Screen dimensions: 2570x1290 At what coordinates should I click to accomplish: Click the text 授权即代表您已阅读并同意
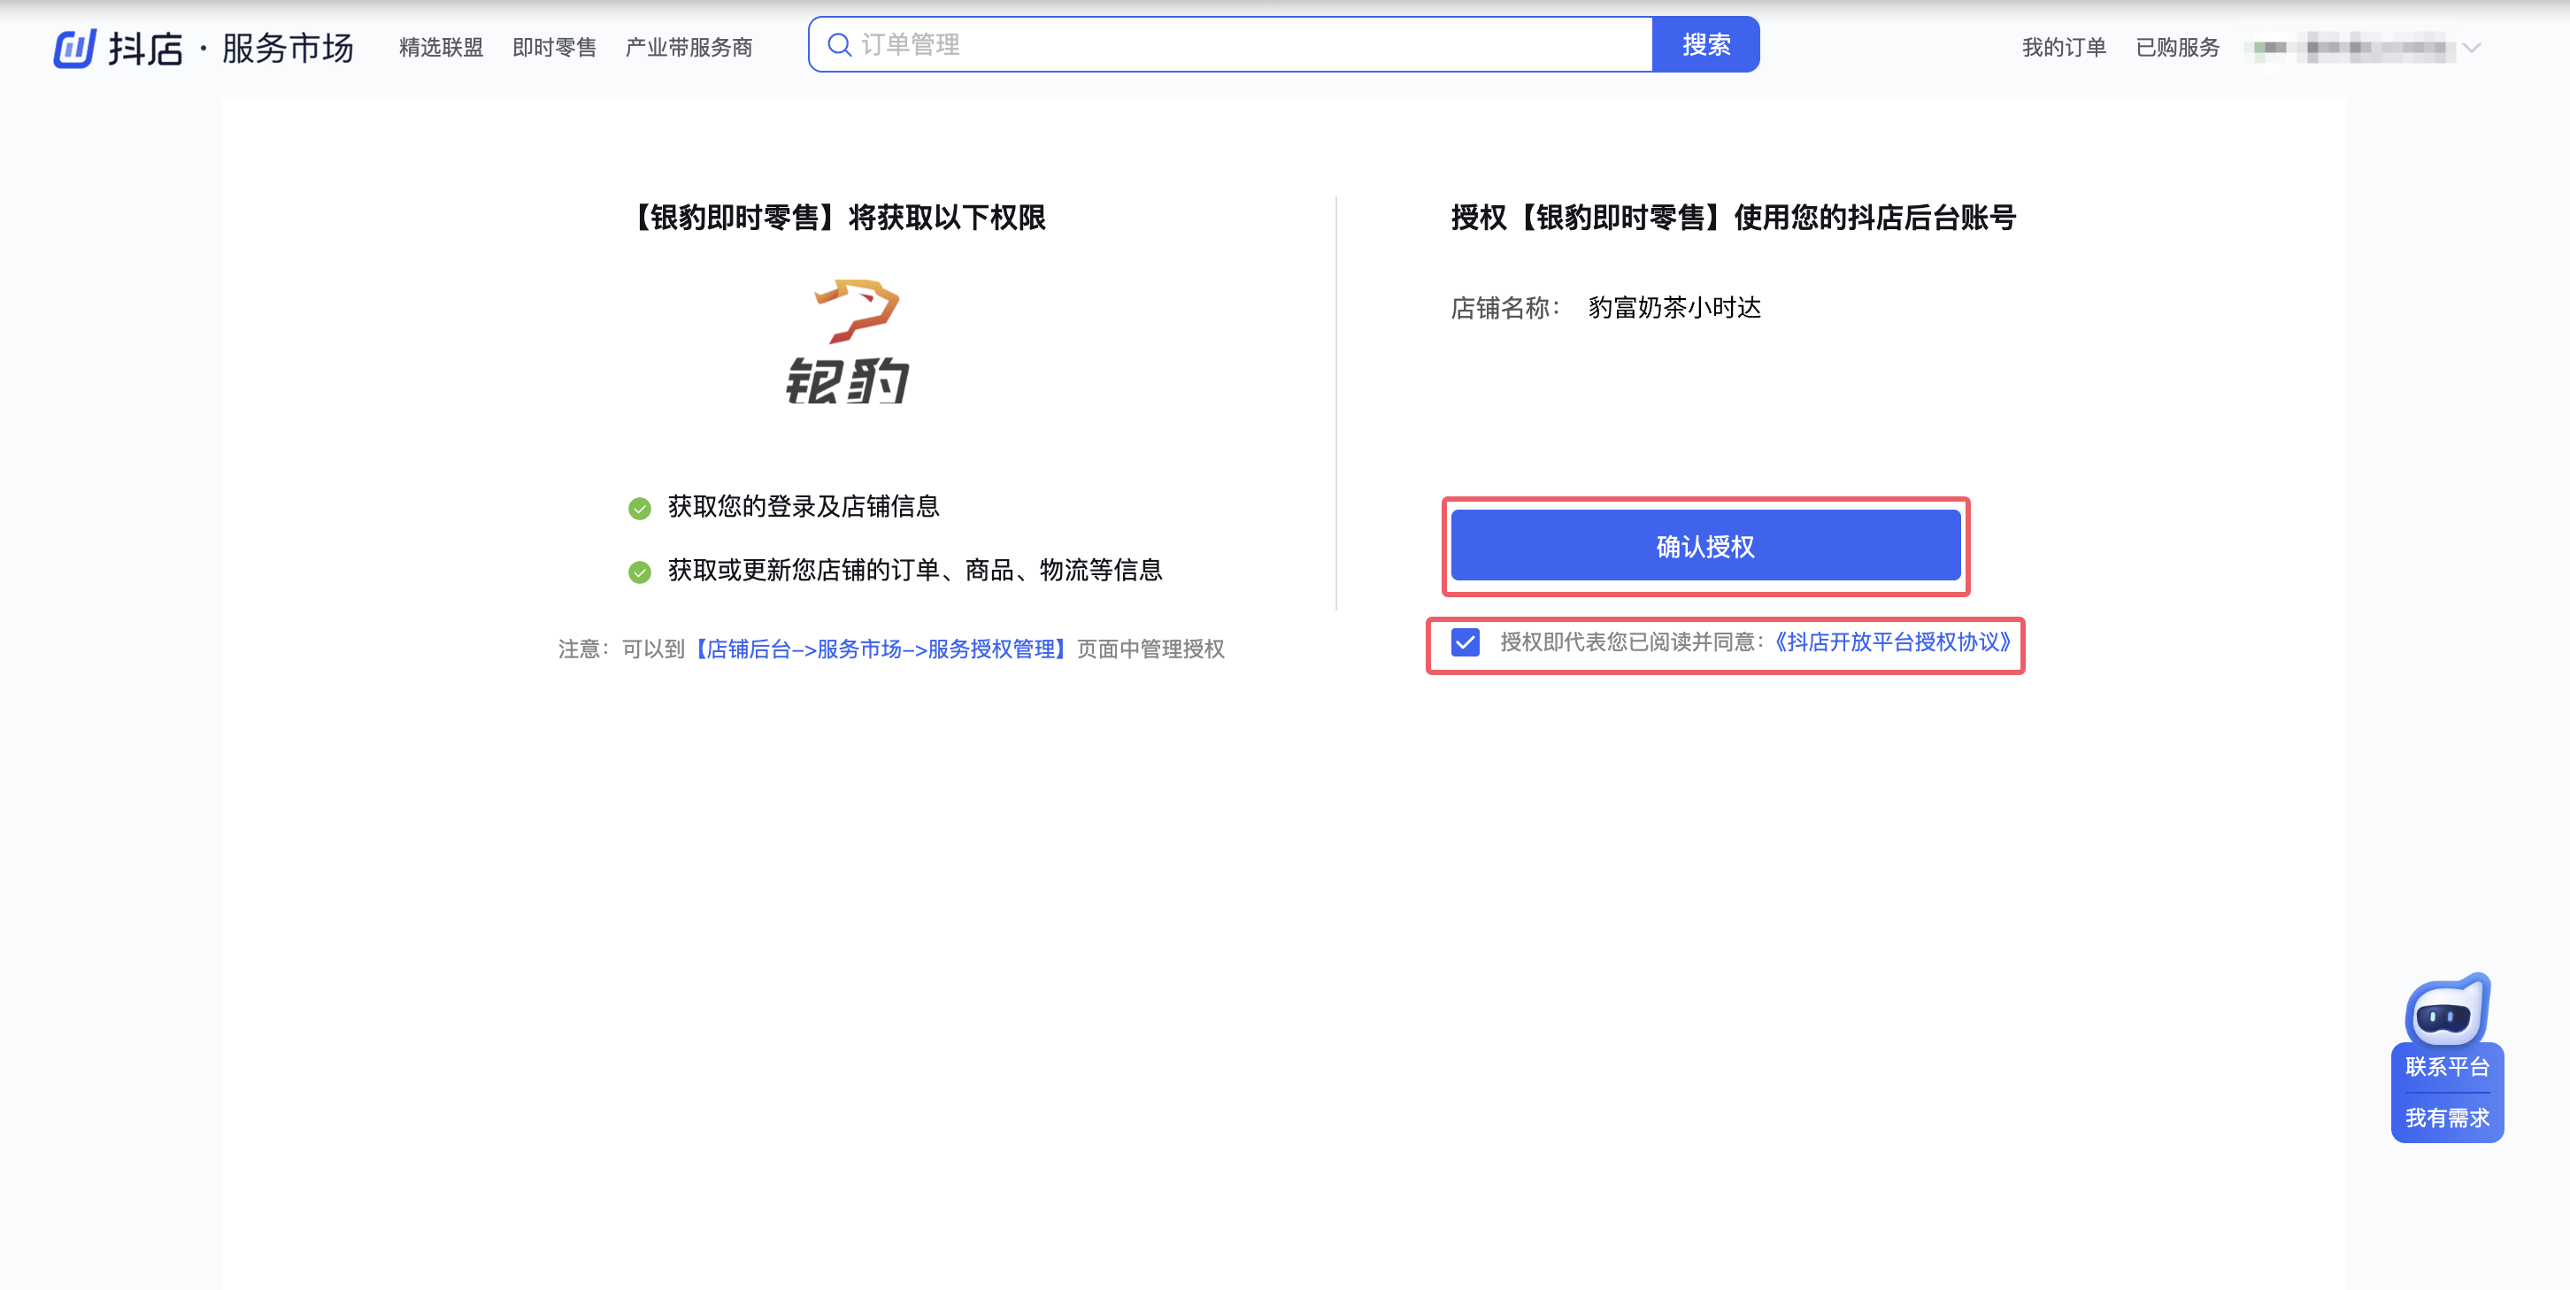pos(1633,641)
